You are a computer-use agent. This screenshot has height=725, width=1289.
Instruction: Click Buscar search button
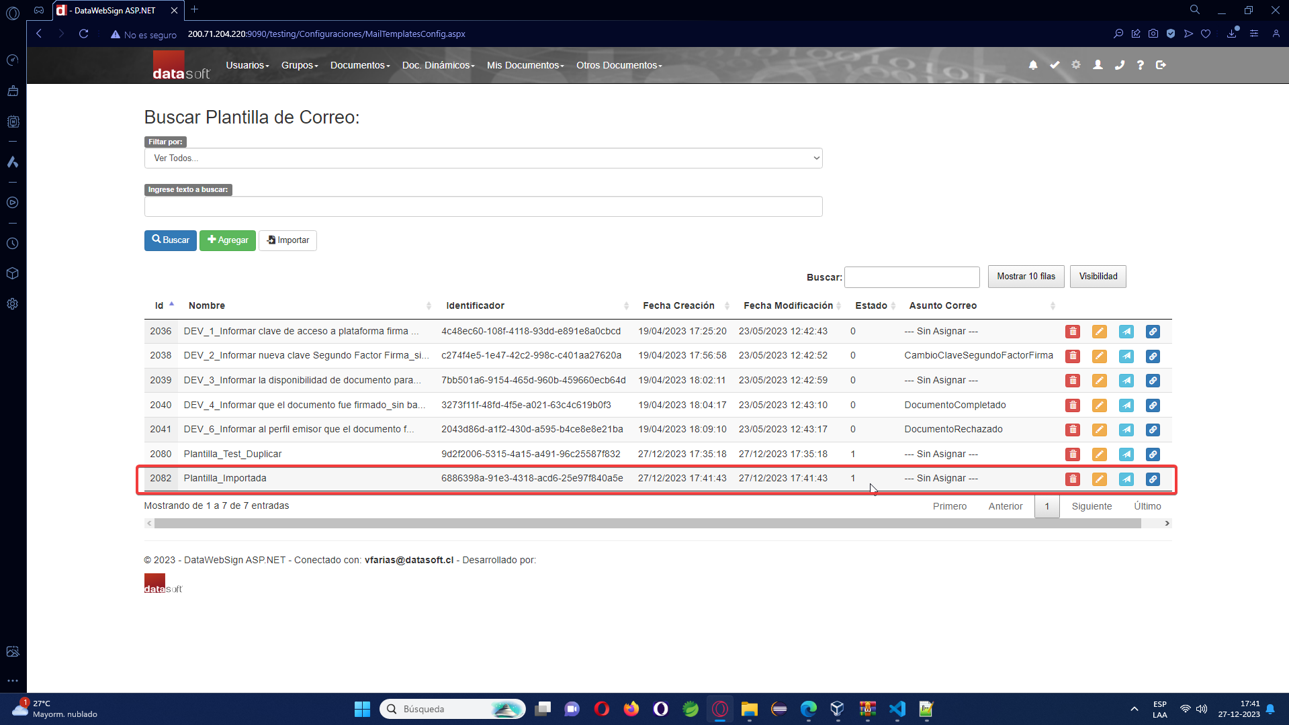171,240
